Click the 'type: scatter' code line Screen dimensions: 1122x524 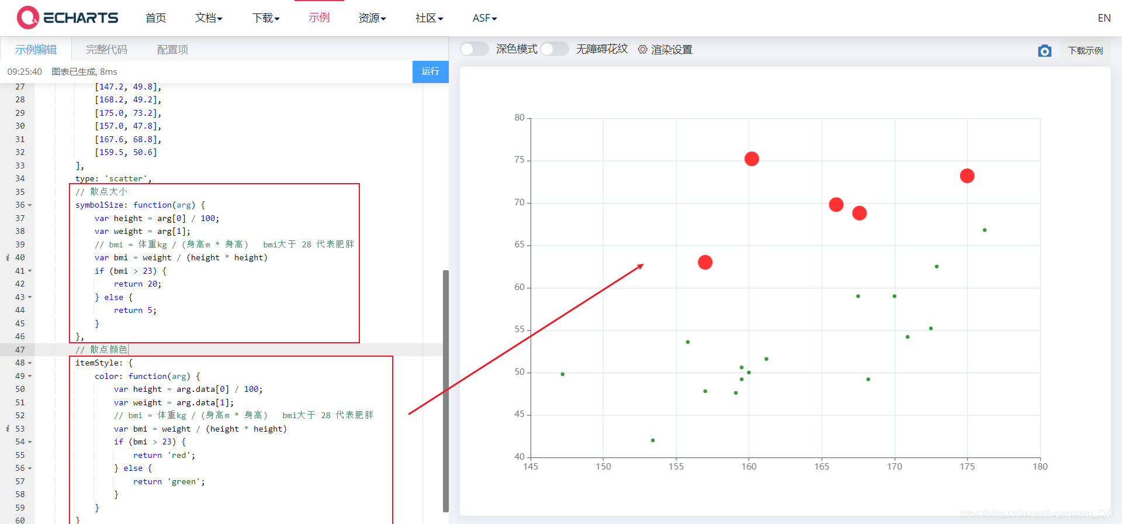tap(113, 178)
